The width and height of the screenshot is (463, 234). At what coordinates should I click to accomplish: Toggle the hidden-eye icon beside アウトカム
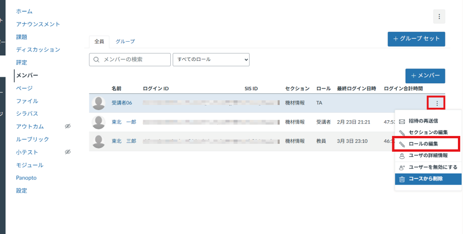pyautogui.click(x=68, y=126)
